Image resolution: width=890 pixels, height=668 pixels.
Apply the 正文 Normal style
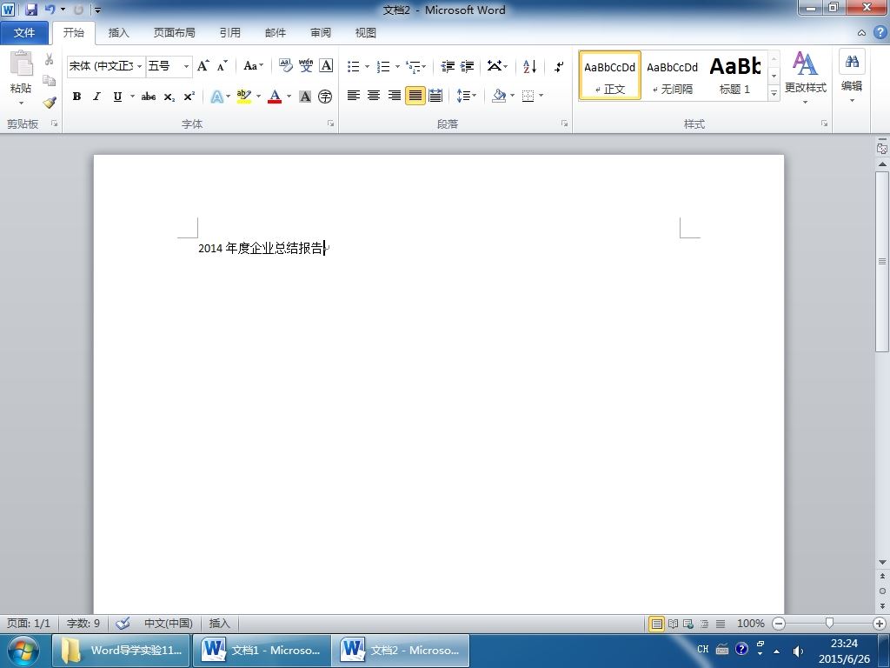609,76
